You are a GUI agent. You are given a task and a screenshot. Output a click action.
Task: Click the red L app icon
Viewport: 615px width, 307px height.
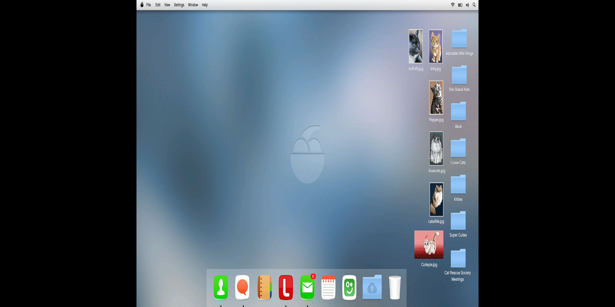click(x=286, y=287)
